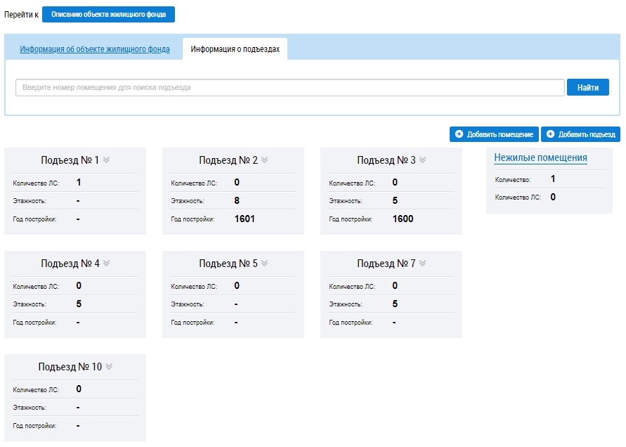Viewport: 626px width, 447px height.
Task: Go to Описанию объекта жилищного фонда
Action: point(109,14)
